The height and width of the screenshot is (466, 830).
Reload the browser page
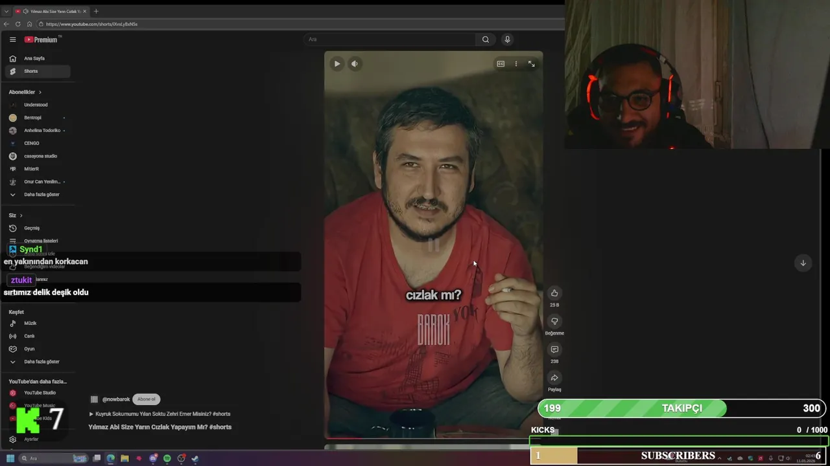[18, 24]
